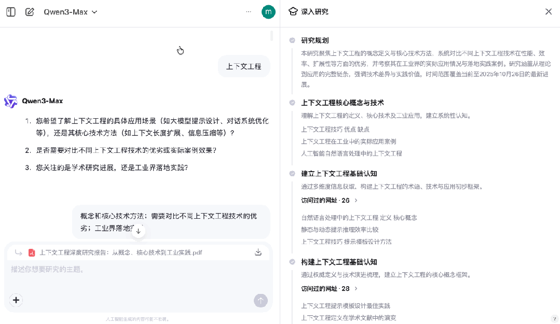Download the attached PDF report
The height and width of the screenshot is (324, 560).
(x=258, y=252)
